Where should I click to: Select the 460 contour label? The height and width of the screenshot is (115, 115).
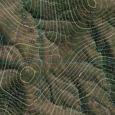point(37,93)
